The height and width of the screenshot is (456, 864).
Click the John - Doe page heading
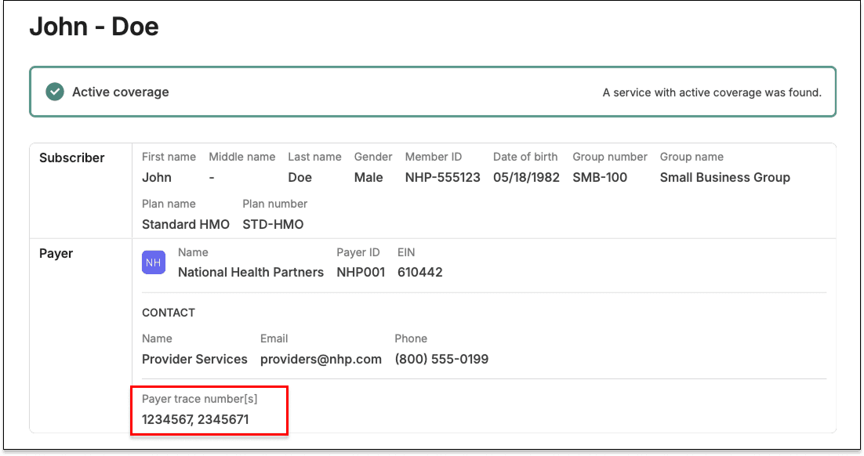pos(94,27)
